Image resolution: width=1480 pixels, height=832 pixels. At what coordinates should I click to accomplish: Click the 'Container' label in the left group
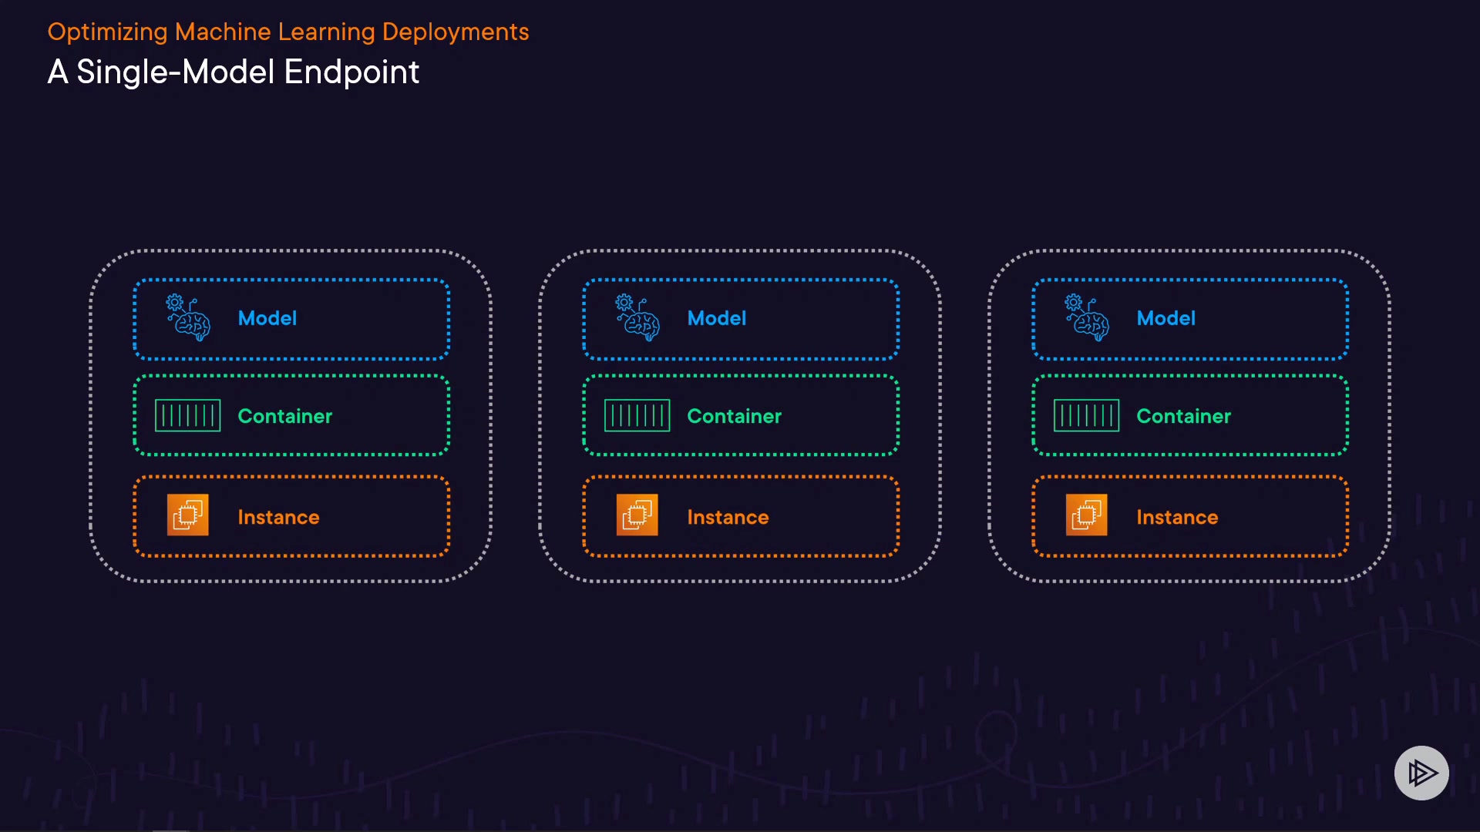pos(285,417)
